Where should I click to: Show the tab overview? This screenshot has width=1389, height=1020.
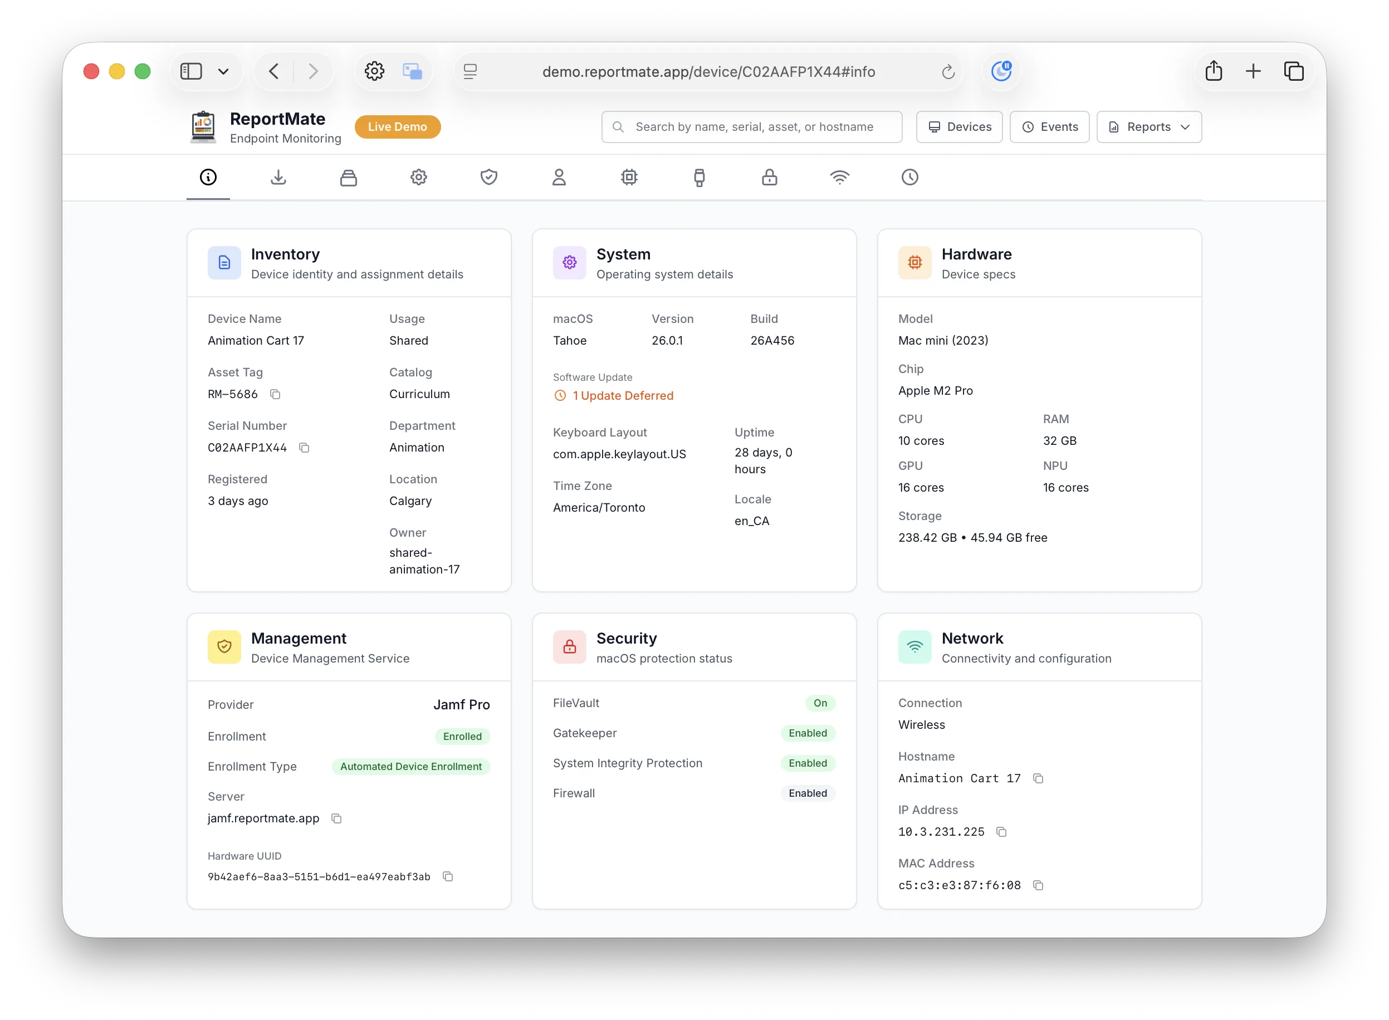(x=1293, y=72)
